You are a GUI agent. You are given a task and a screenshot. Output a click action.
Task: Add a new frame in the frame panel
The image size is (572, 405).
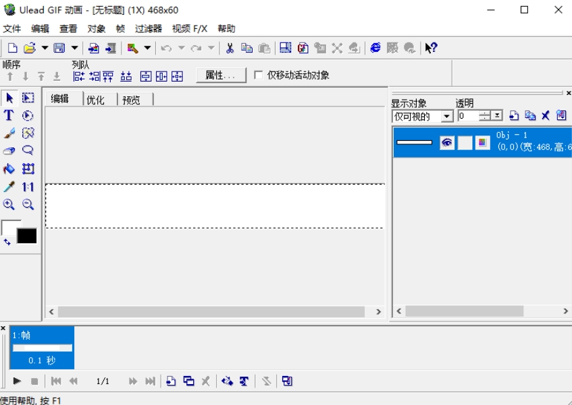click(172, 381)
